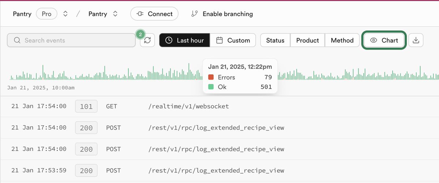The image size is (439, 183).
Task: Click the Pro plan badge
Action: 46,14
